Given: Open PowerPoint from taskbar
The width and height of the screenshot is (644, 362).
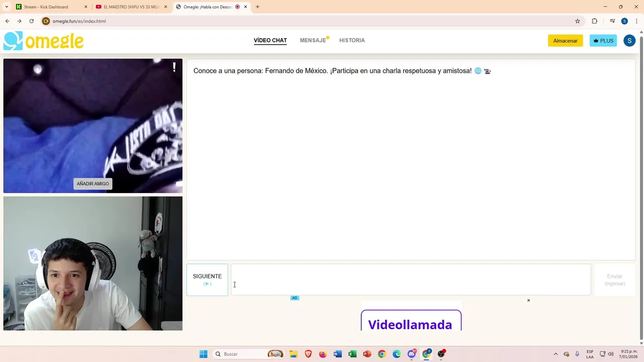Looking at the screenshot, I should click(x=367, y=354).
